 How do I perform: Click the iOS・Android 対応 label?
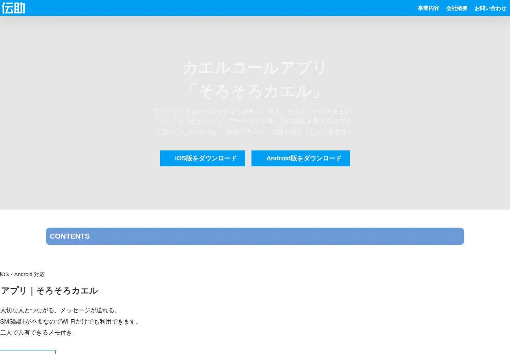(22, 274)
